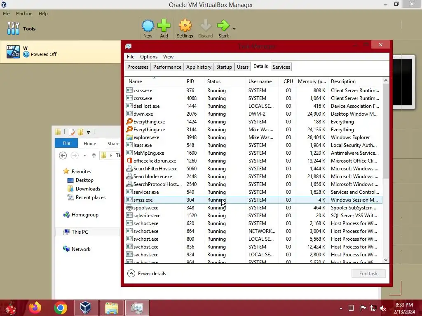Sort by the Status column header
Viewport: 422px width, 316px height.
tap(225, 81)
